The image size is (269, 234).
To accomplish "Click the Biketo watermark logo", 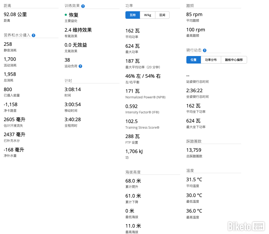I will pyautogui.click(x=246, y=226).
